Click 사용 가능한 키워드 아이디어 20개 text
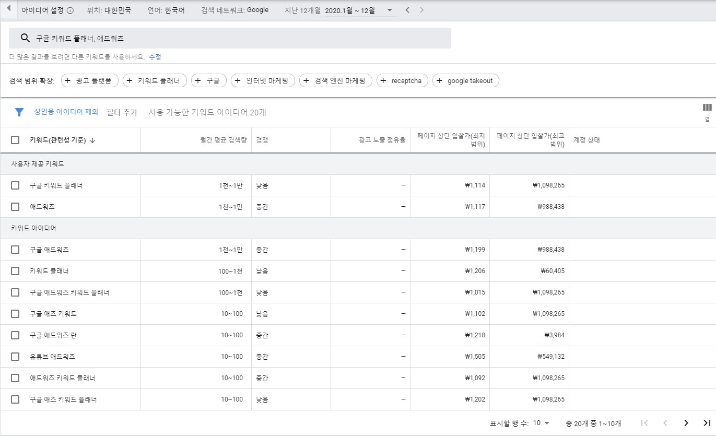Image resolution: width=716 pixels, height=436 pixels. click(x=207, y=112)
